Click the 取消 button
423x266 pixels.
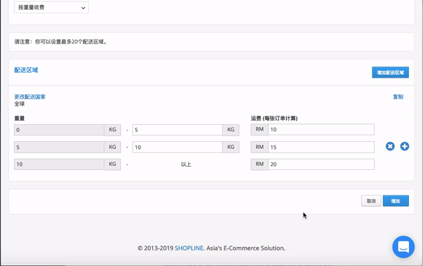(372, 201)
